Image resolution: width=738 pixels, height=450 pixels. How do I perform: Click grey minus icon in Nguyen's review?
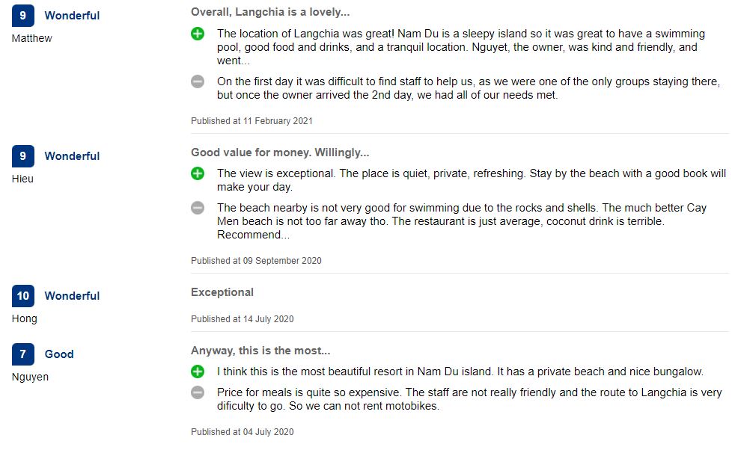(x=198, y=392)
